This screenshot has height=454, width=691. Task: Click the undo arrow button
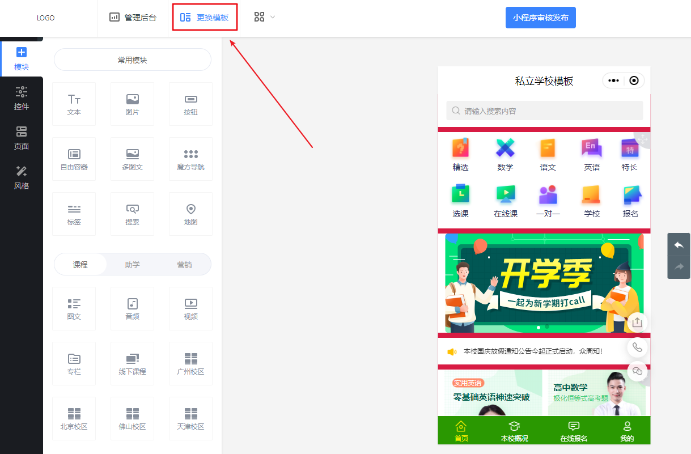pyautogui.click(x=679, y=245)
